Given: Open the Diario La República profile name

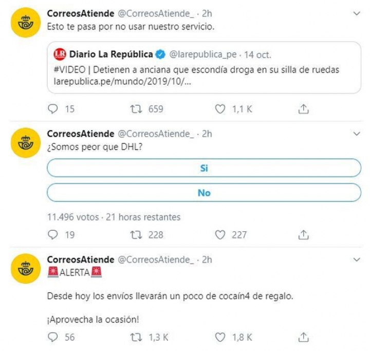Looking at the screenshot, I should pyautogui.click(x=111, y=54).
